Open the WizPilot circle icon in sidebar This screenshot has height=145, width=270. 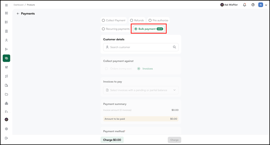pos(6,120)
